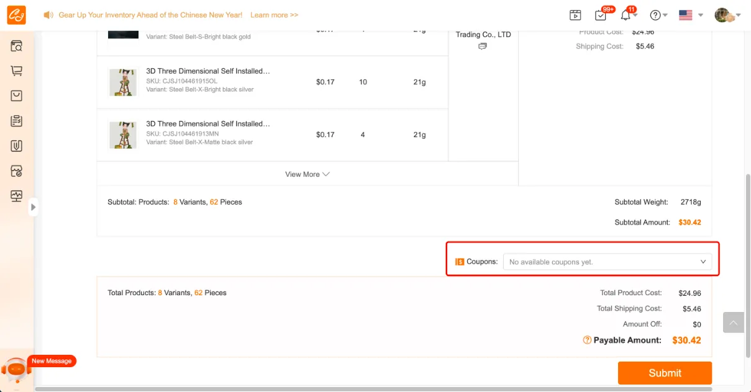
Task: Open the New Message chat bot
Action: (17, 369)
